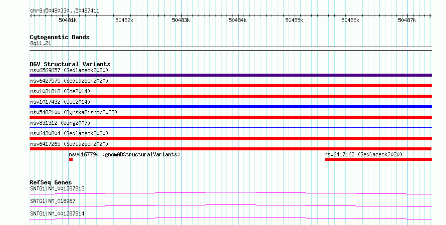Click the blue bar under nsv1017432
This screenshot has width=446, height=225.
[231, 107]
